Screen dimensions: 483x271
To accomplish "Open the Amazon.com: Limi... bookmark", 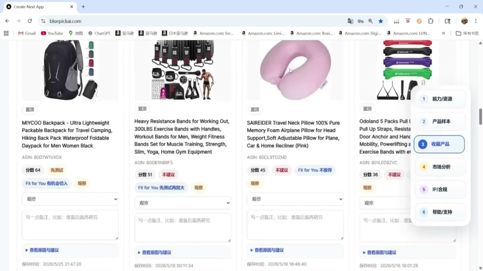I will click(x=263, y=33).
